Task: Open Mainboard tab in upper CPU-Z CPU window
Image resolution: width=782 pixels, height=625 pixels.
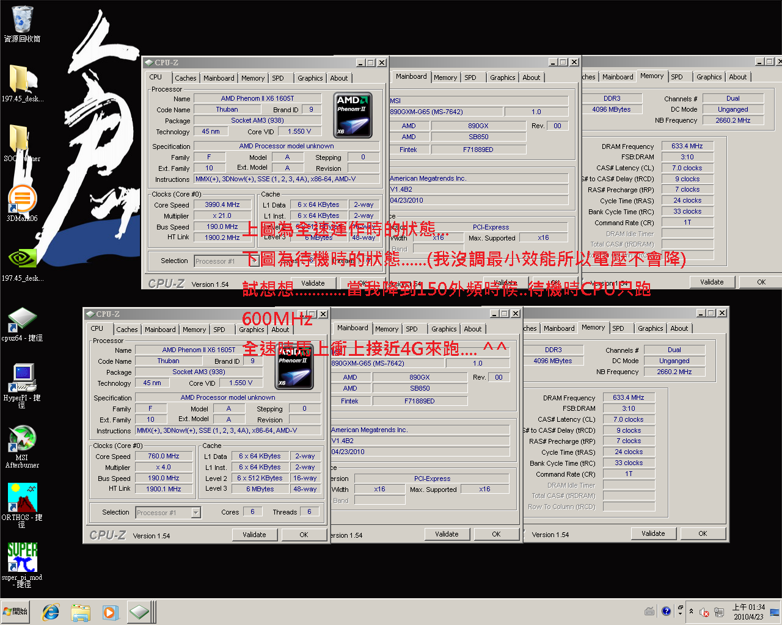Action: [219, 78]
